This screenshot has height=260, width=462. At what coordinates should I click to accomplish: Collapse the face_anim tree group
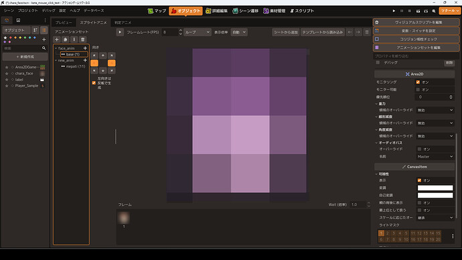56,48
